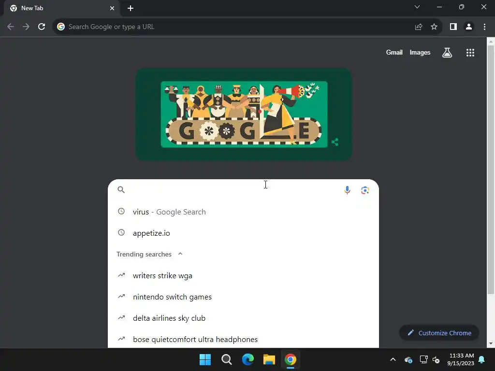
Task: Click the browser back arrow
Action: pos(11,27)
